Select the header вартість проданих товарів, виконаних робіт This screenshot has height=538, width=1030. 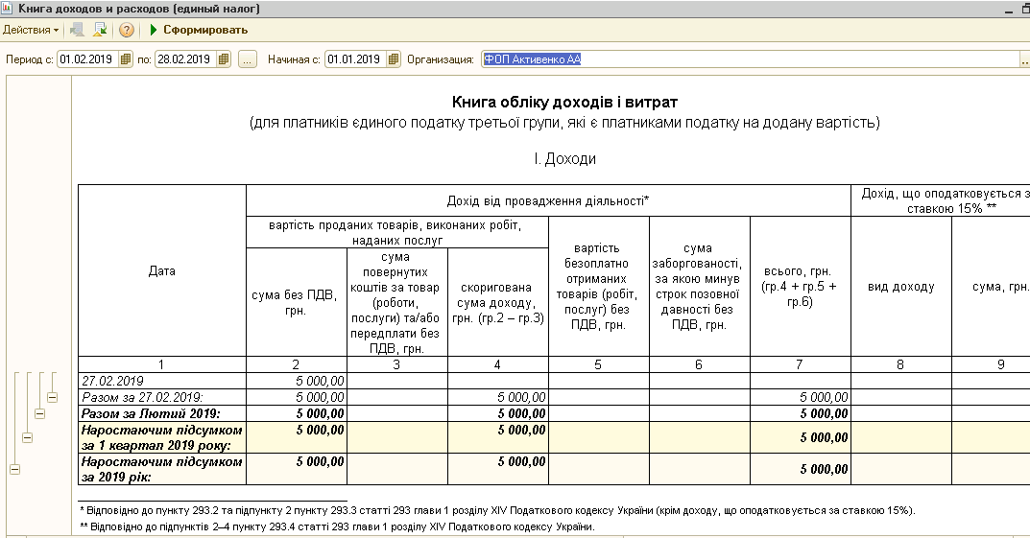pyautogui.click(x=396, y=232)
